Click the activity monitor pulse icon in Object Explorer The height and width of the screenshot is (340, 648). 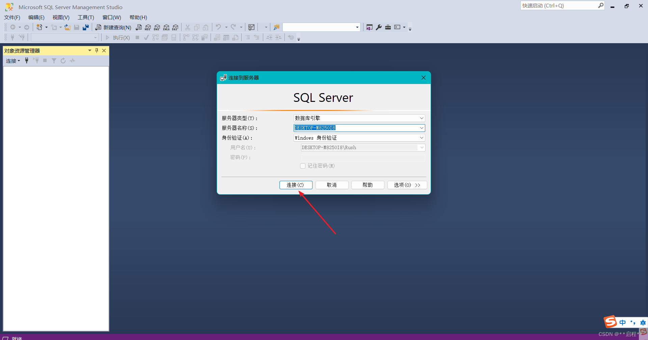pyautogui.click(x=72, y=61)
